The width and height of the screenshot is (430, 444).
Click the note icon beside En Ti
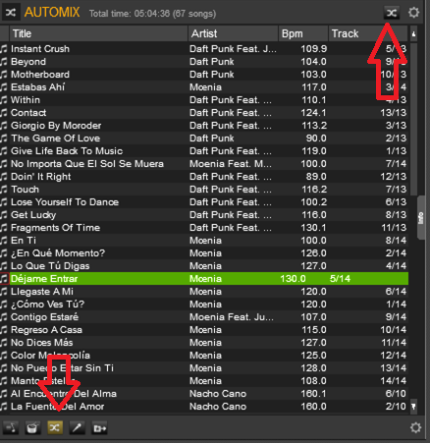[4, 241]
